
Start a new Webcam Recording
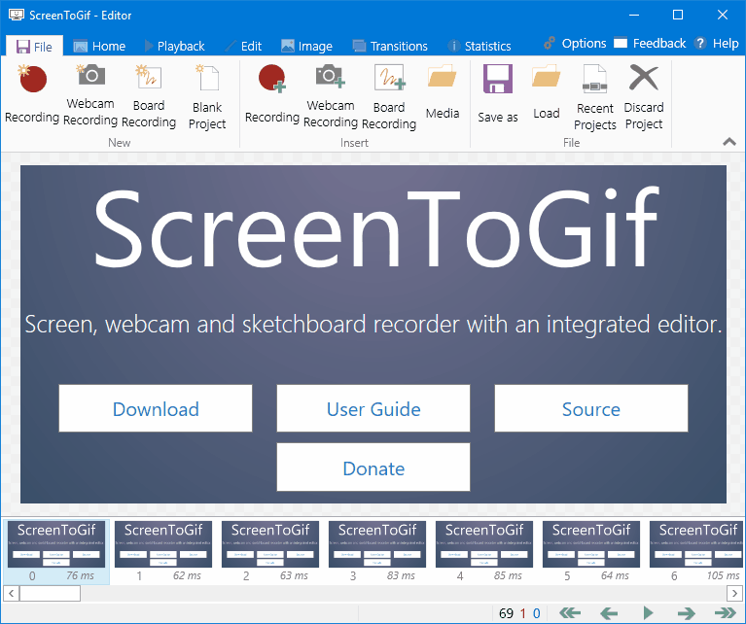(x=90, y=94)
